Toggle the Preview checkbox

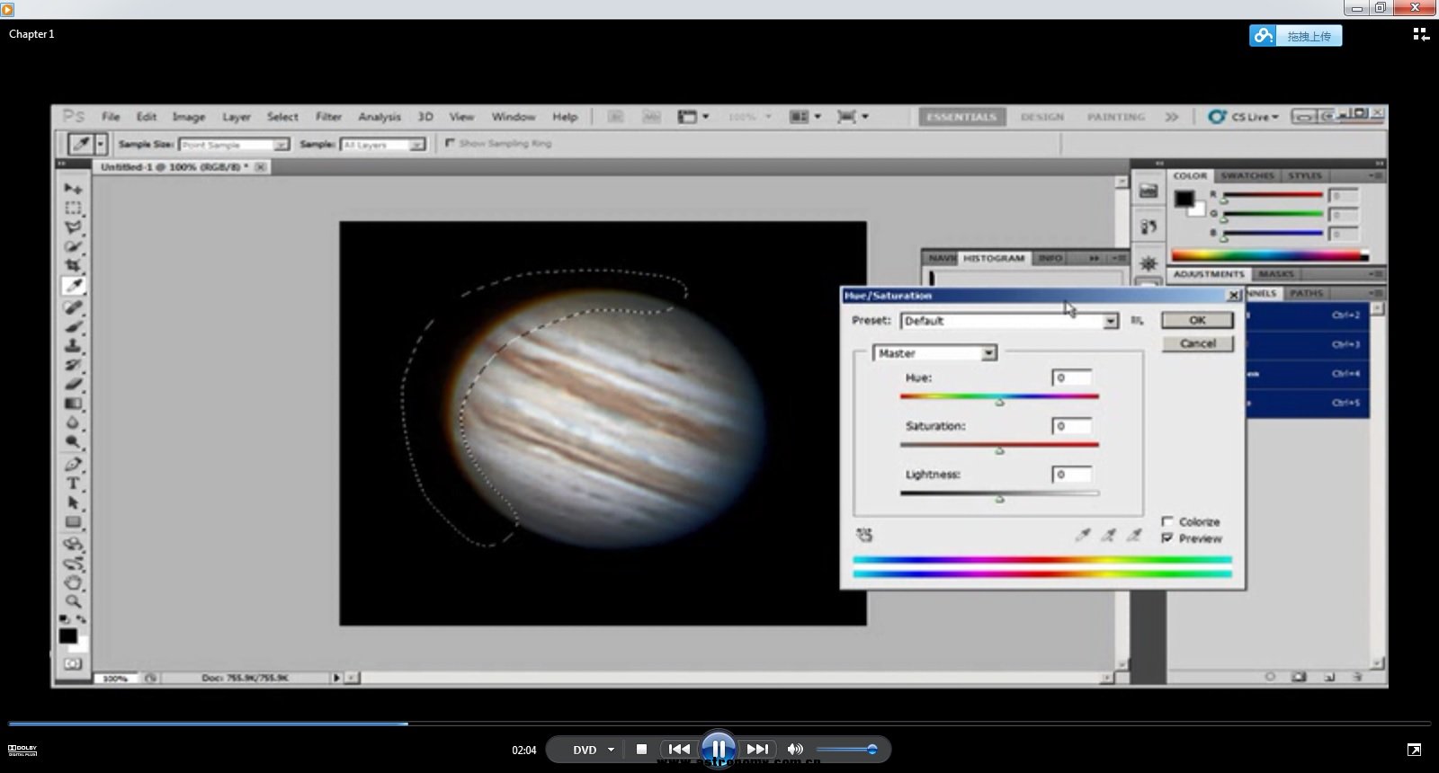(x=1167, y=538)
